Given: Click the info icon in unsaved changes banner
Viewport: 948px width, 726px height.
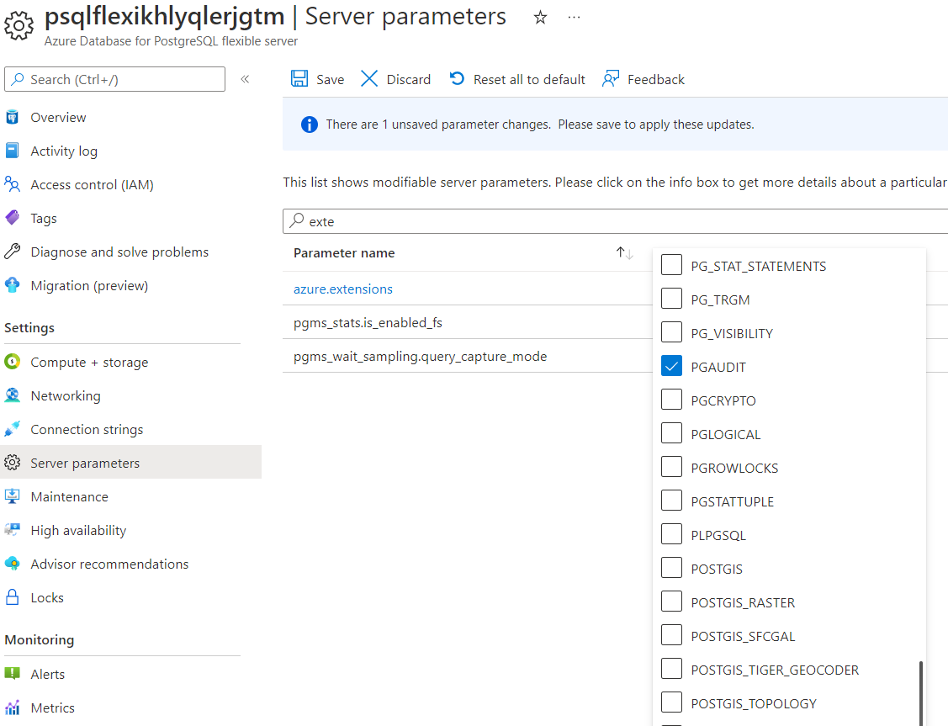Looking at the screenshot, I should click(309, 124).
